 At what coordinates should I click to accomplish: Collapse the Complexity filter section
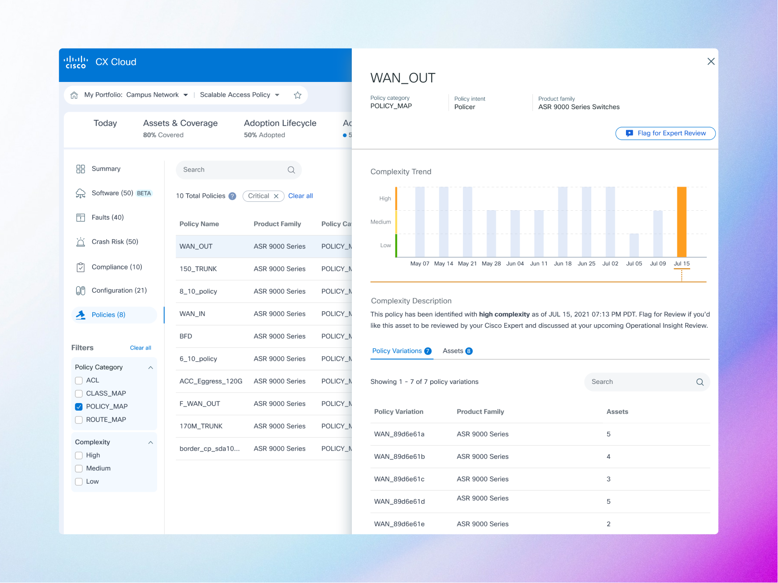151,442
